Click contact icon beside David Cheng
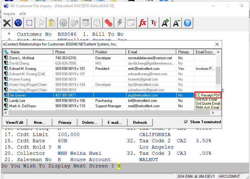Viewport: 250px width, 179px height. click(6, 63)
